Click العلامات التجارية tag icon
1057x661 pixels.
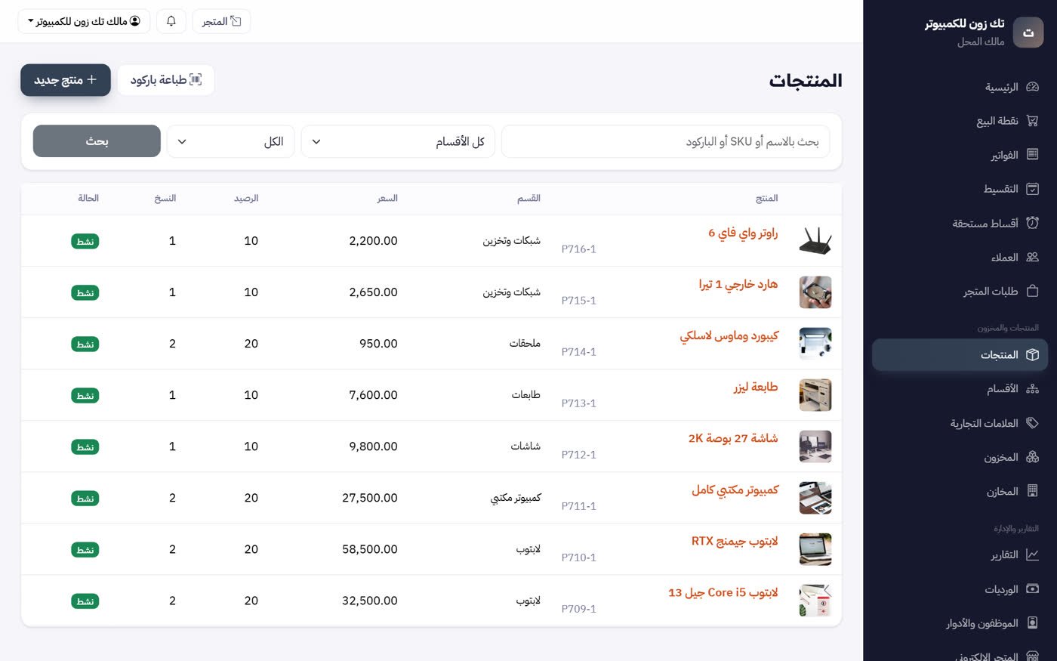click(1032, 423)
